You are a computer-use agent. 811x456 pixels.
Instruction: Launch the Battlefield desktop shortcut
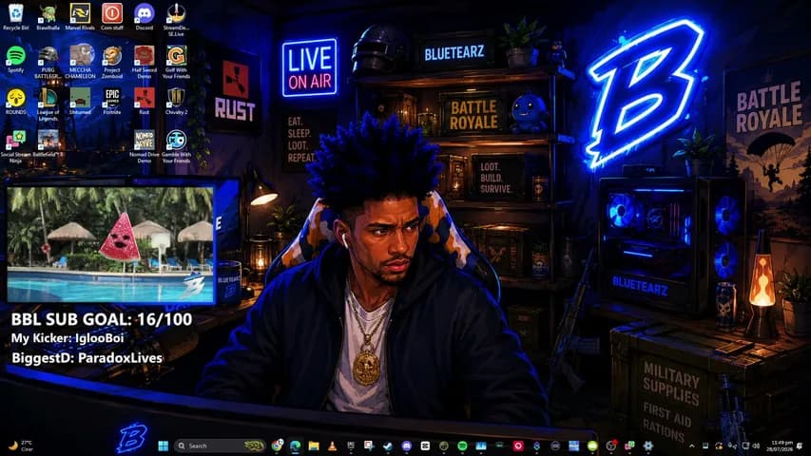48,143
